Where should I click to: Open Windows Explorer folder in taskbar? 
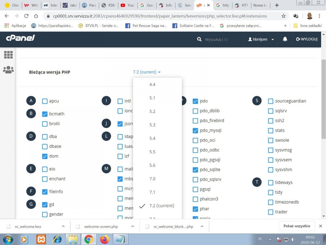[x=73, y=239]
